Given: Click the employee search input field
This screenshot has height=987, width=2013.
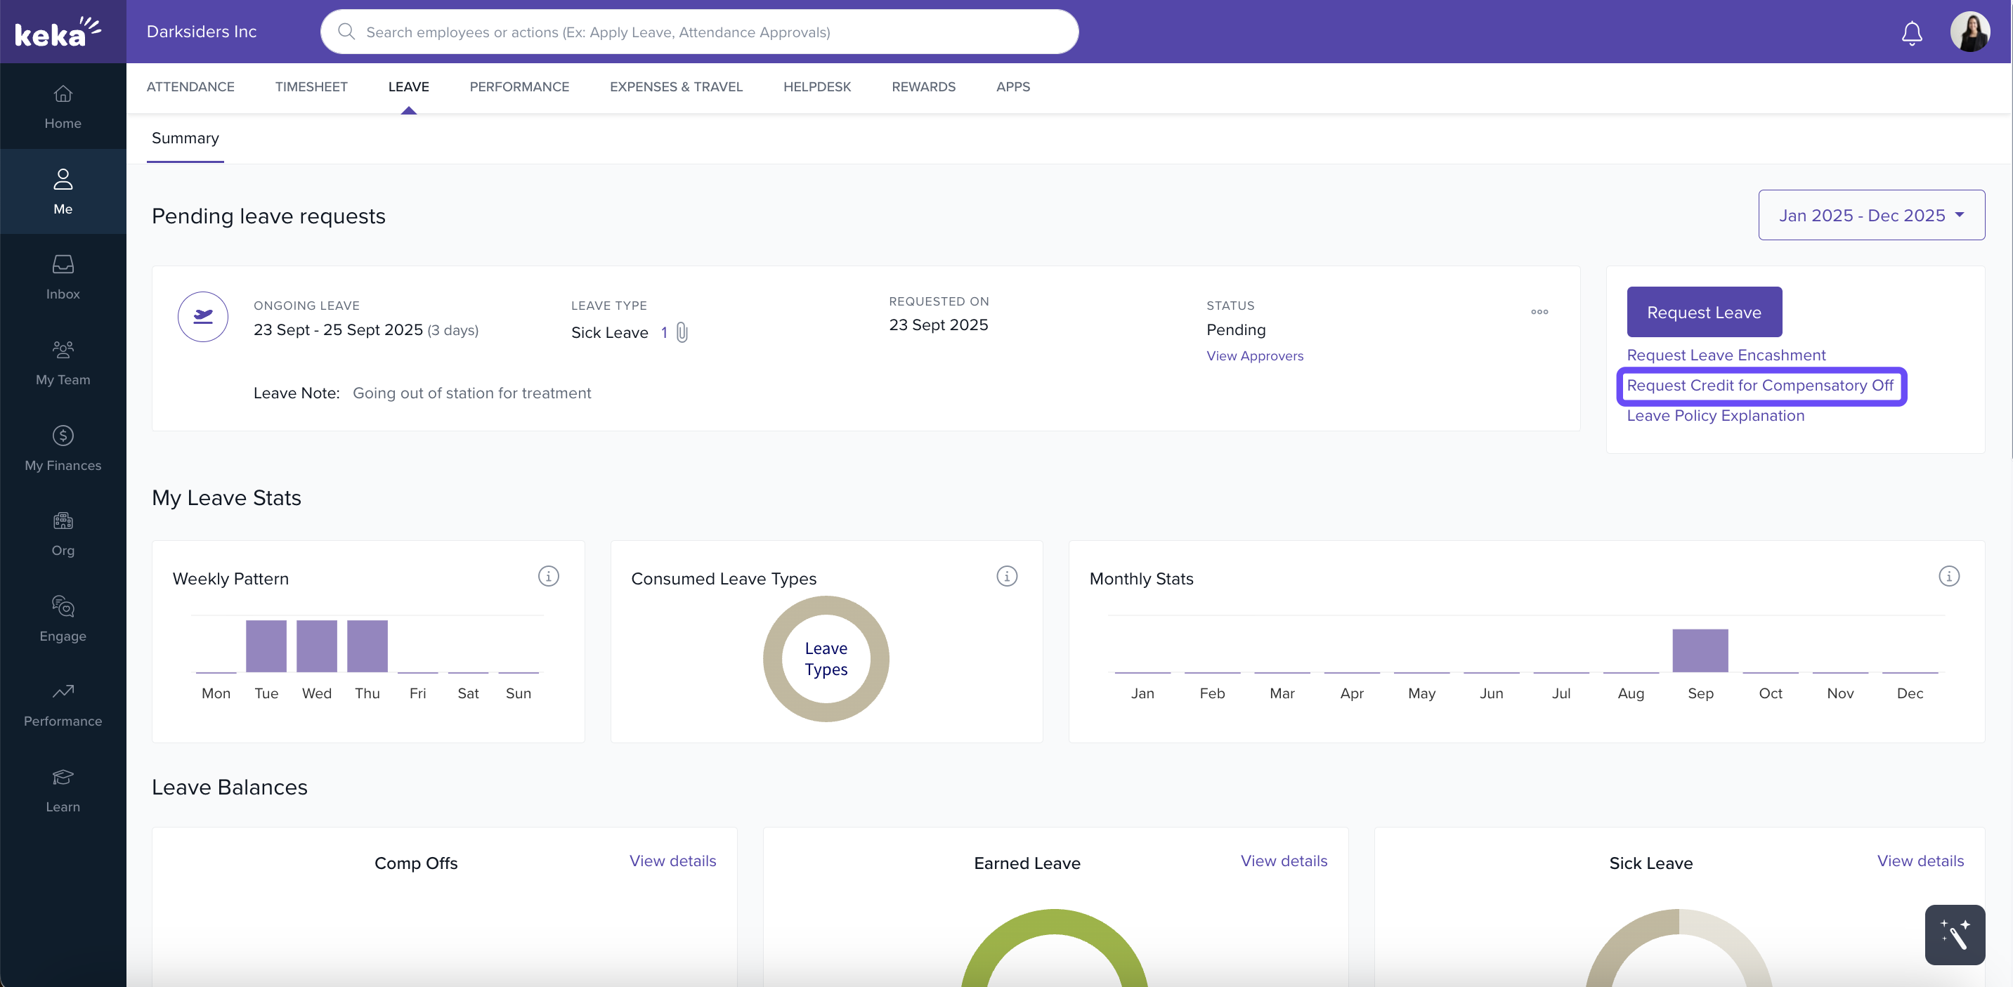Looking at the screenshot, I should tap(698, 32).
